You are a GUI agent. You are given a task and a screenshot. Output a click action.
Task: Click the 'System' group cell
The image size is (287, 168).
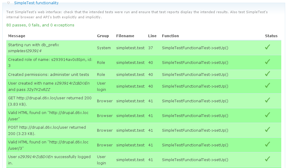pos(104,48)
